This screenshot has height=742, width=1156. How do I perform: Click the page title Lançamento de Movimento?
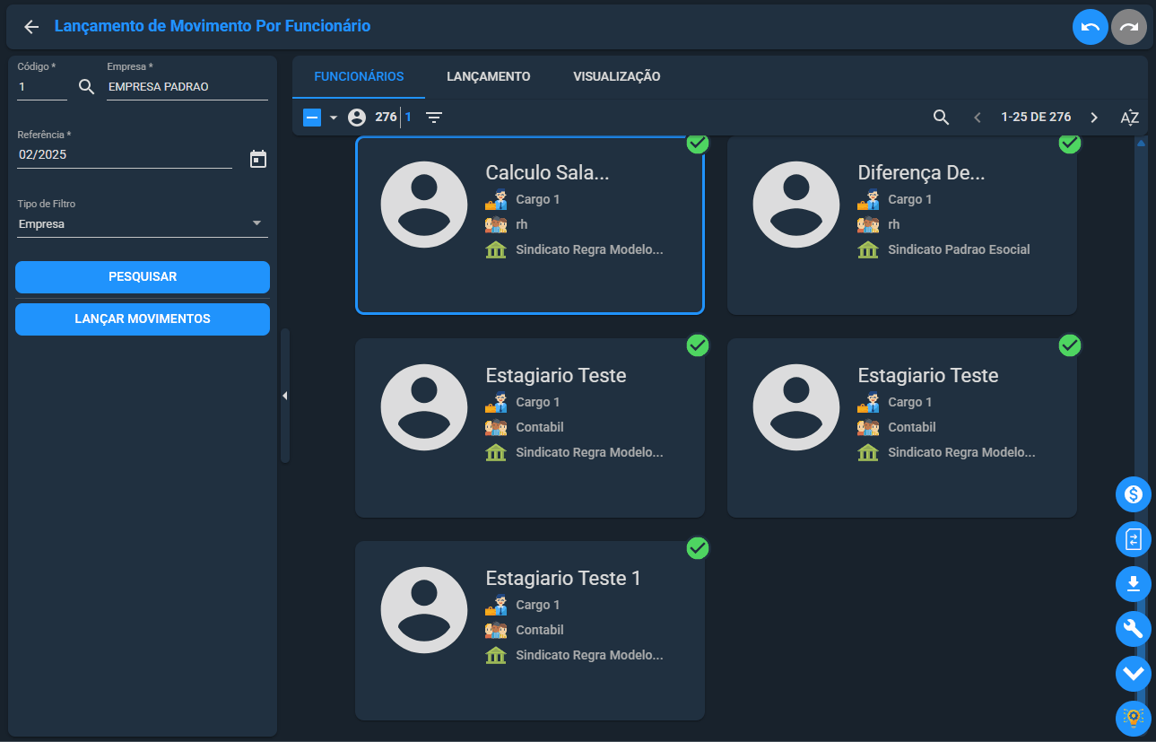click(x=213, y=26)
